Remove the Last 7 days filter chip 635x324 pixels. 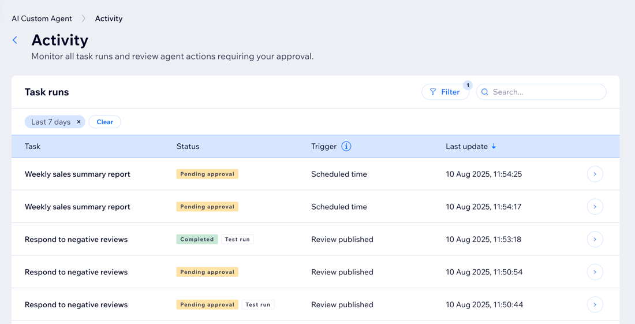(x=79, y=122)
